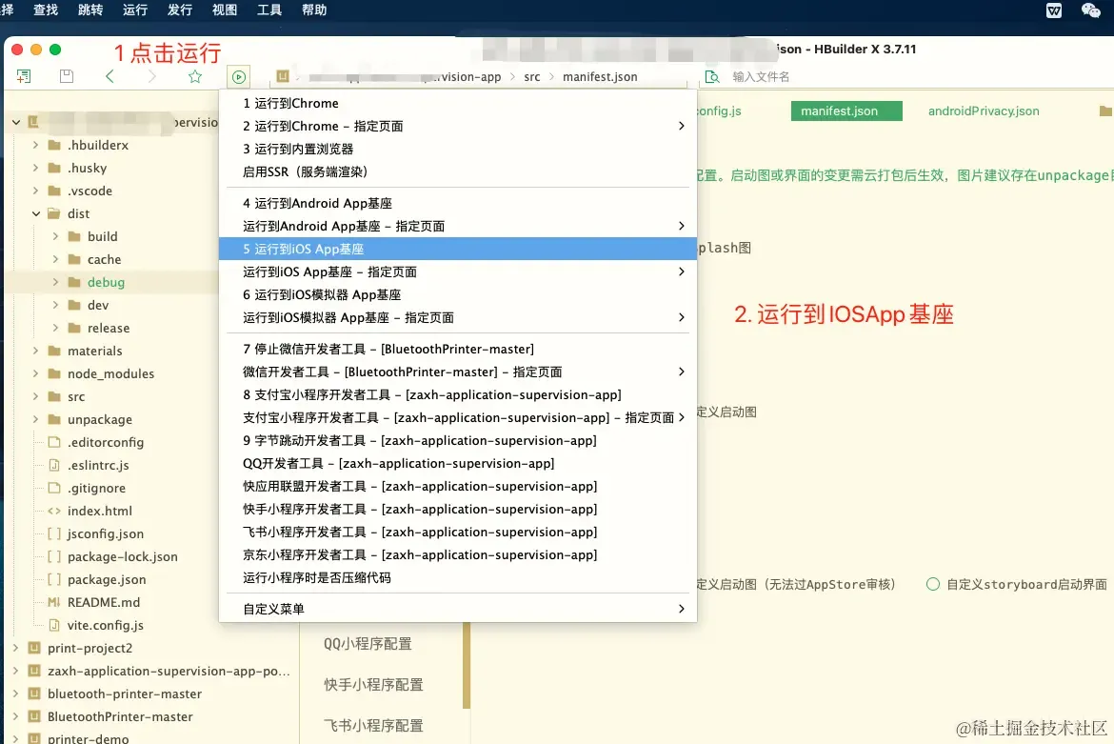Click the run play icon in toolbar
The height and width of the screenshot is (744, 1114).
coord(239,77)
